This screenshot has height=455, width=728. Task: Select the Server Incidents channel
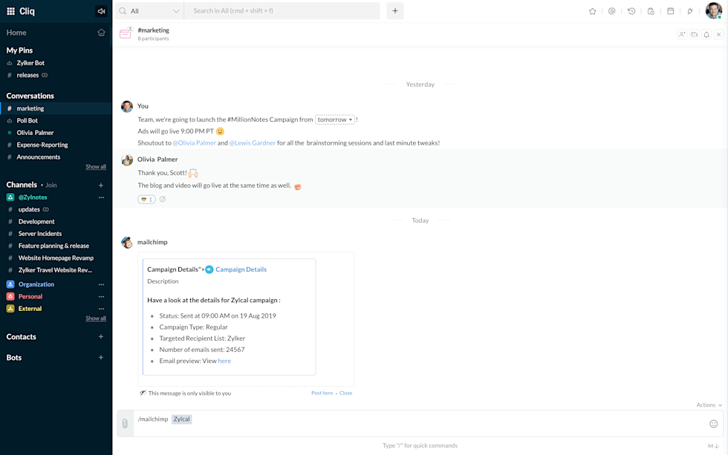point(40,234)
